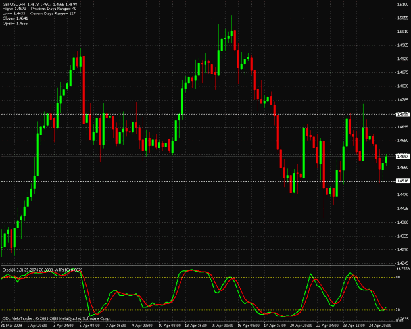
Task: Click the 1.4425 price axis label
Action: click(402, 209)
